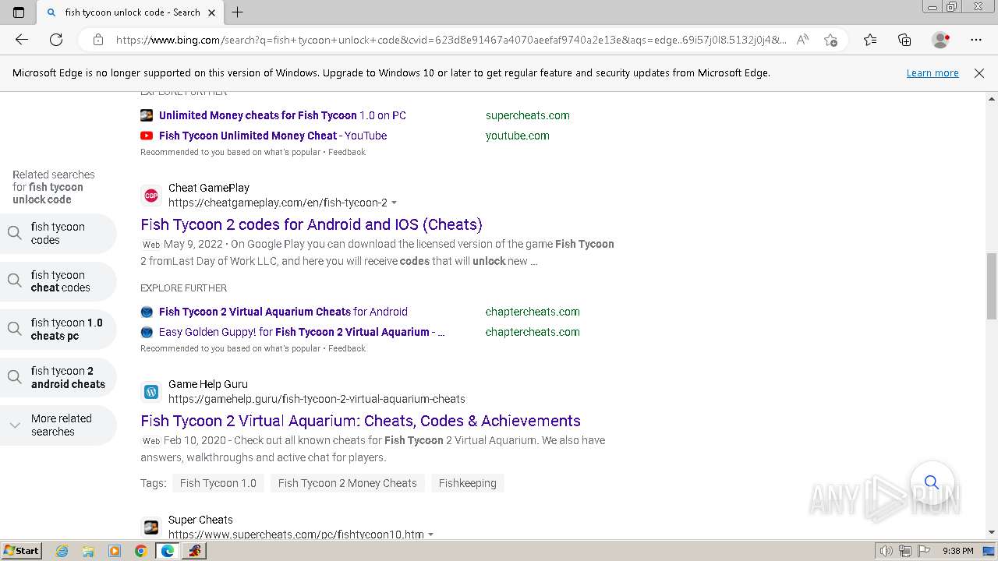Add this page to favorites star
The image size is (998, 561).
pos(830,40)
